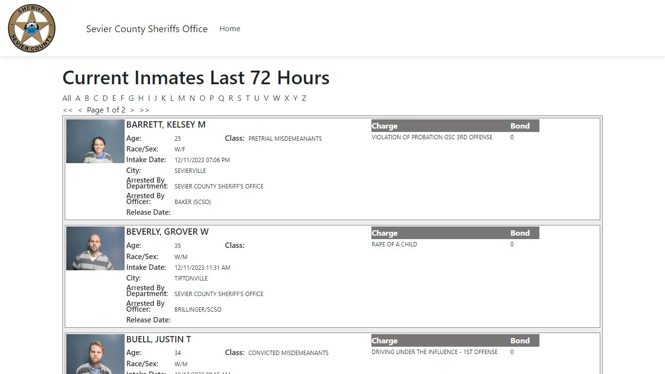
Task: Filter inmates by letter E
Action: click(x=114, y=98)
